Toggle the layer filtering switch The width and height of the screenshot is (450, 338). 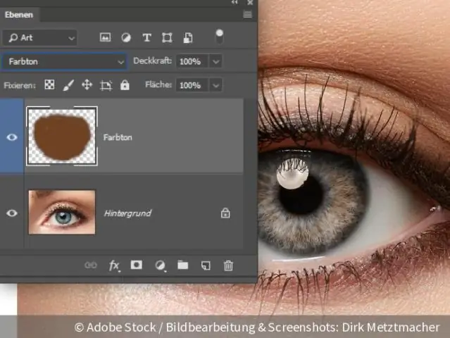click(220, 36)
